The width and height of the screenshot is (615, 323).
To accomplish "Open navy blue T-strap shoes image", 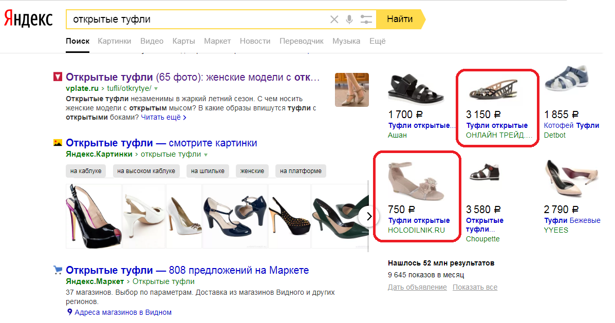I will tap(235, 216).
